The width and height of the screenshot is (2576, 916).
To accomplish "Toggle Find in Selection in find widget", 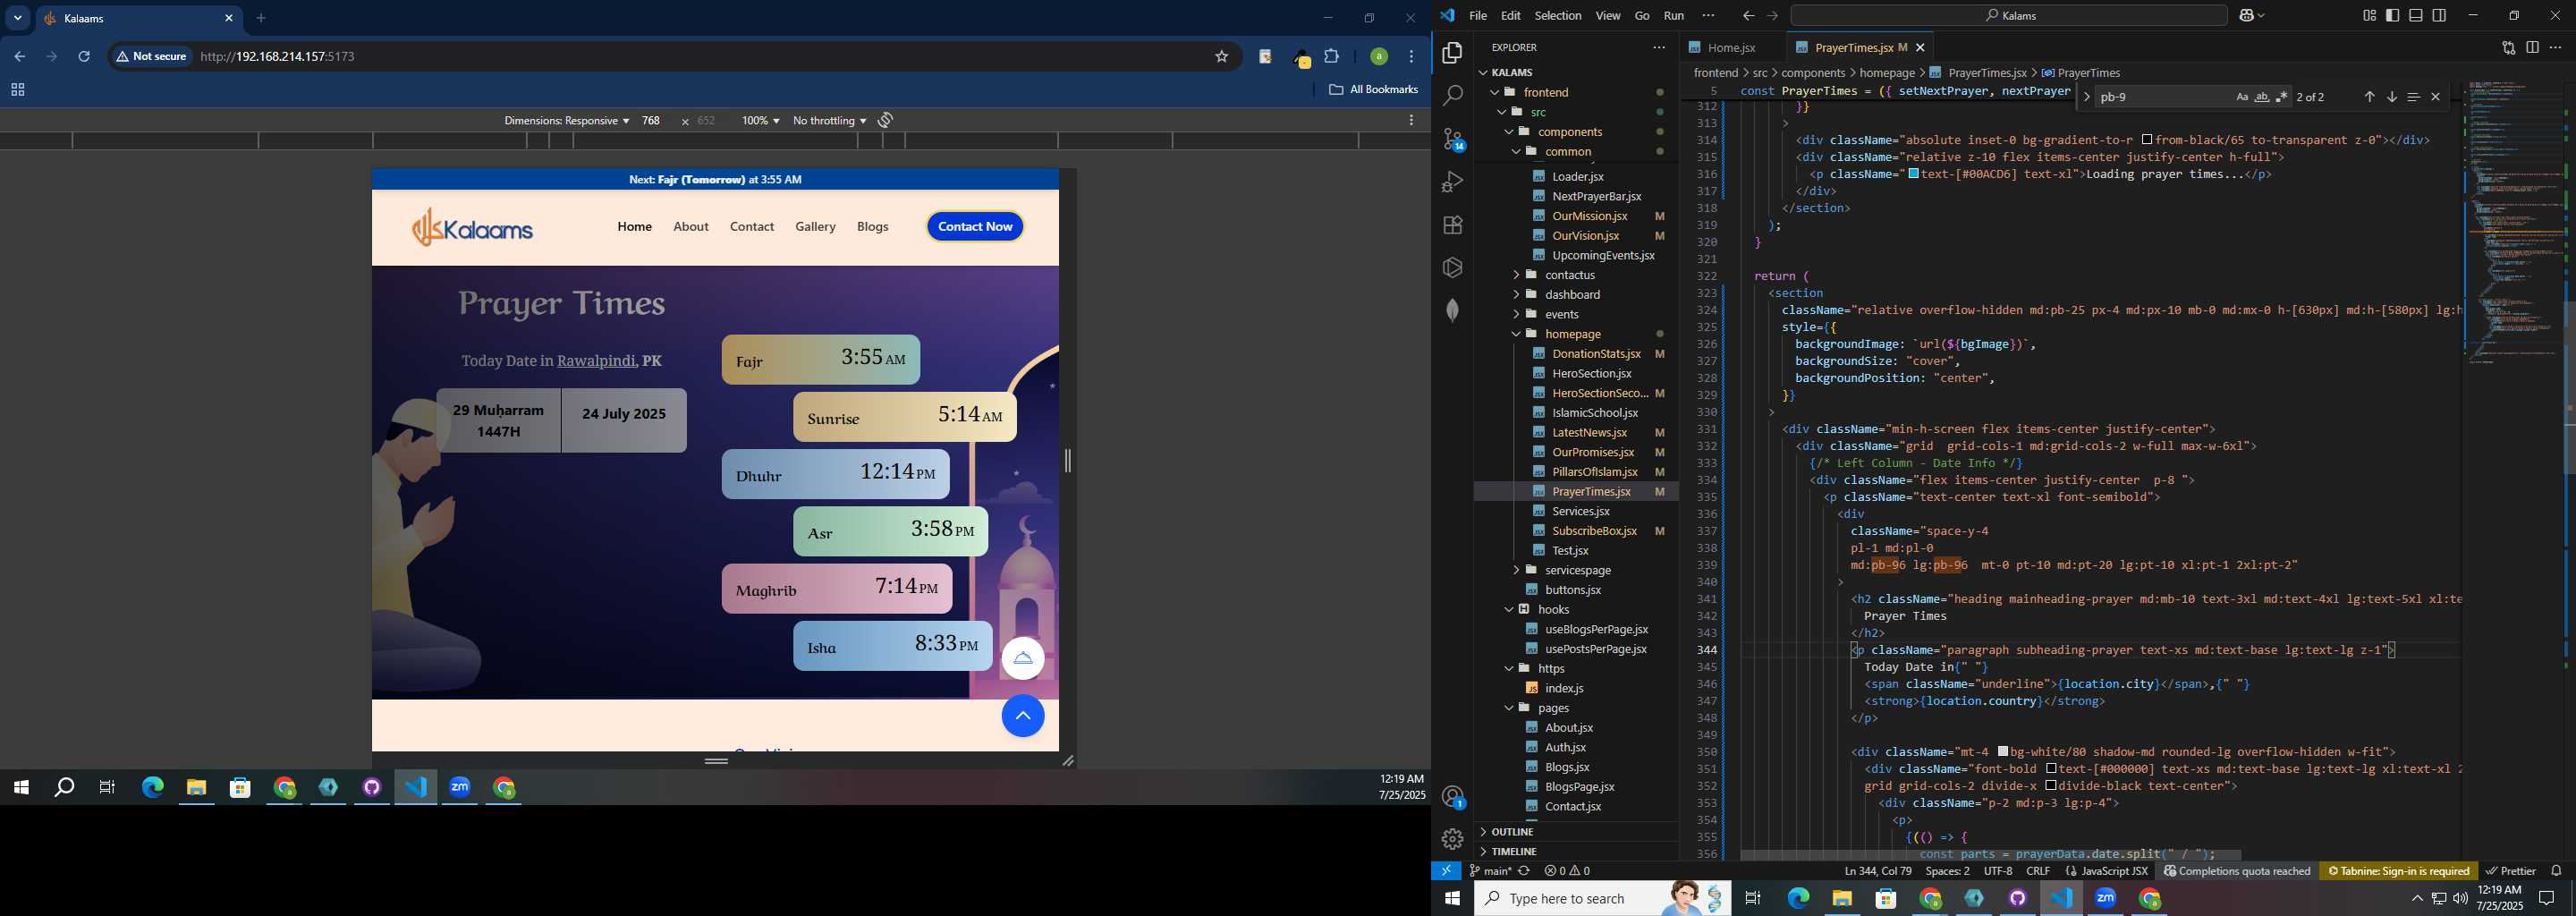I will (2413, 97).
